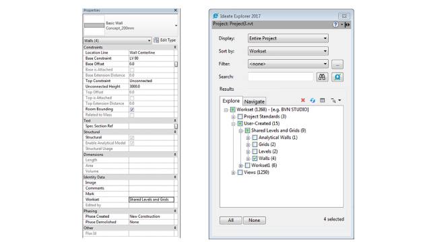Open the Walls (4) selection dropdown

pos(117,40)
